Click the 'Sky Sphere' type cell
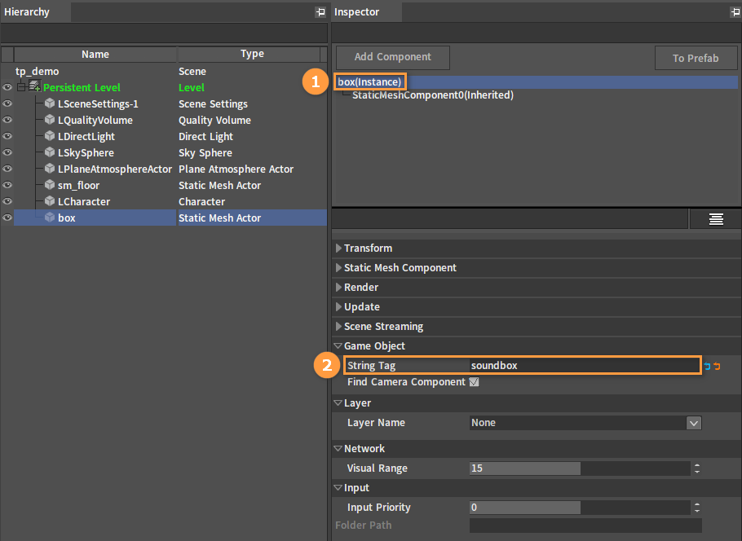 (205, 153)
